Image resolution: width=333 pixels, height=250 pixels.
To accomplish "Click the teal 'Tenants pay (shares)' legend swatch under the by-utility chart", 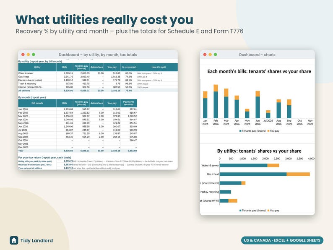I will (240, 211).
